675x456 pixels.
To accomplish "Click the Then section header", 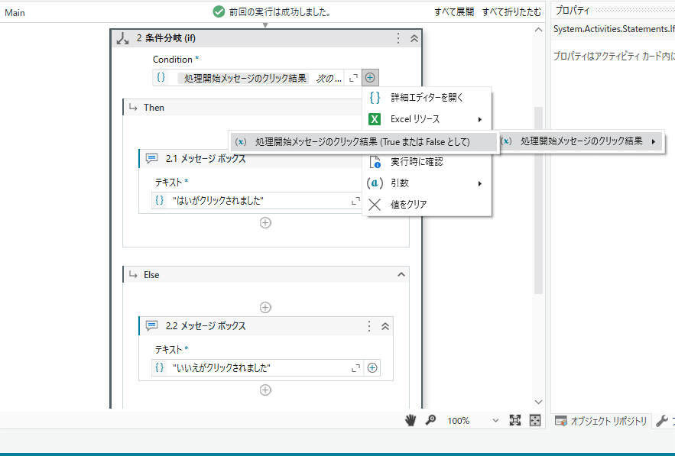I will (244, 108).
